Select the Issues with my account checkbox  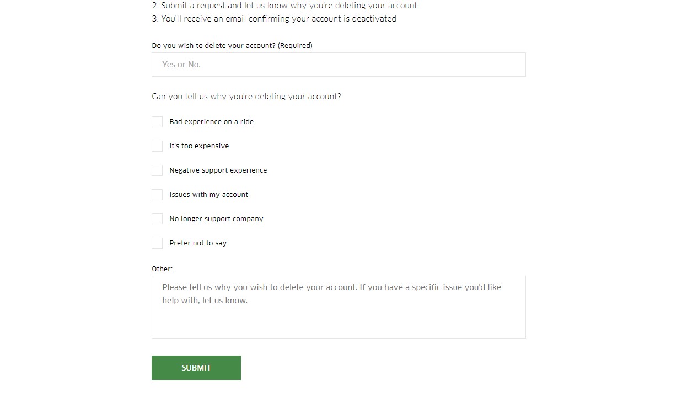(157, 195)
